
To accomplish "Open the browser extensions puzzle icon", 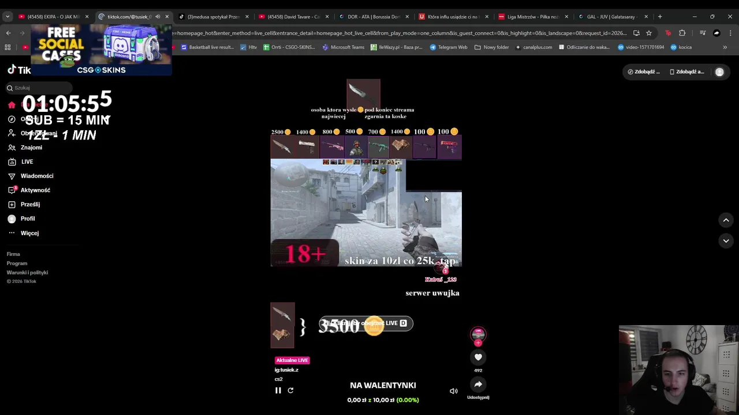I will [682, 33].
